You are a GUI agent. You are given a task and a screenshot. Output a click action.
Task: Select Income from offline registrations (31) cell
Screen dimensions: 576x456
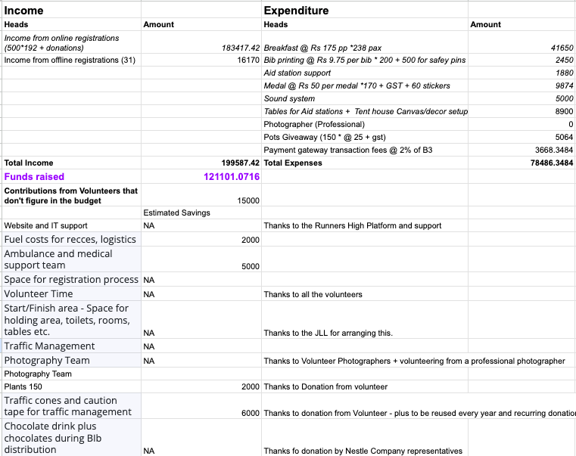pos(70,60)
